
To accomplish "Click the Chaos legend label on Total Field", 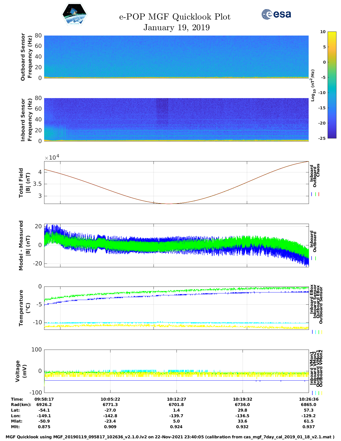I will click(x=318, y=171).
